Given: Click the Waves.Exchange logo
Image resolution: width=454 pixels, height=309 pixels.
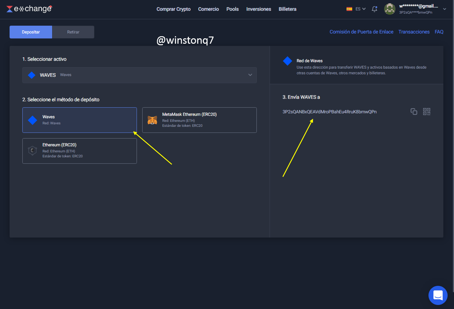Looking at the screenshot, I should tap(29, 9).
